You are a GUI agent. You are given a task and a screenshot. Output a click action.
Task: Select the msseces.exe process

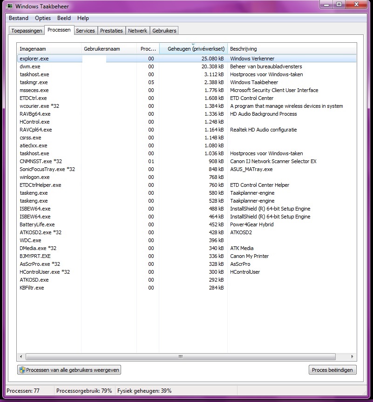[x=187, y=90]
